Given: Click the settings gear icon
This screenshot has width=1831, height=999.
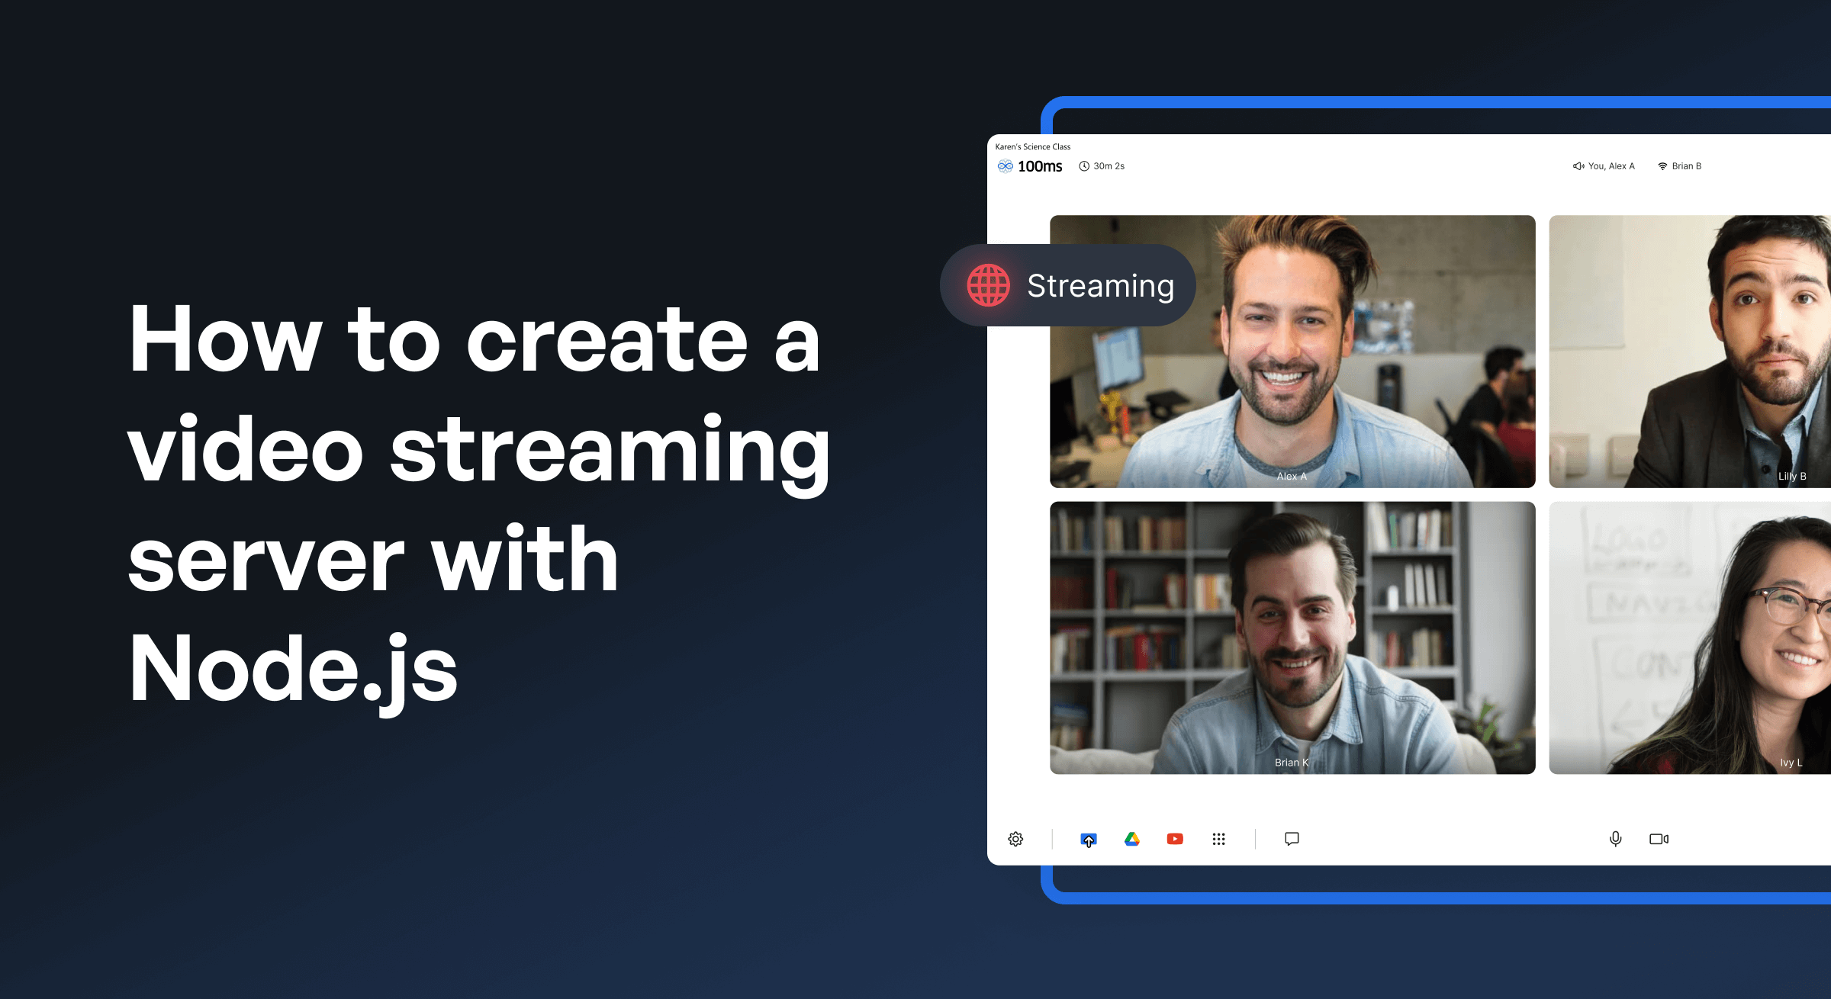Looking at the screenshot, I should click(x=1015, y=838).
